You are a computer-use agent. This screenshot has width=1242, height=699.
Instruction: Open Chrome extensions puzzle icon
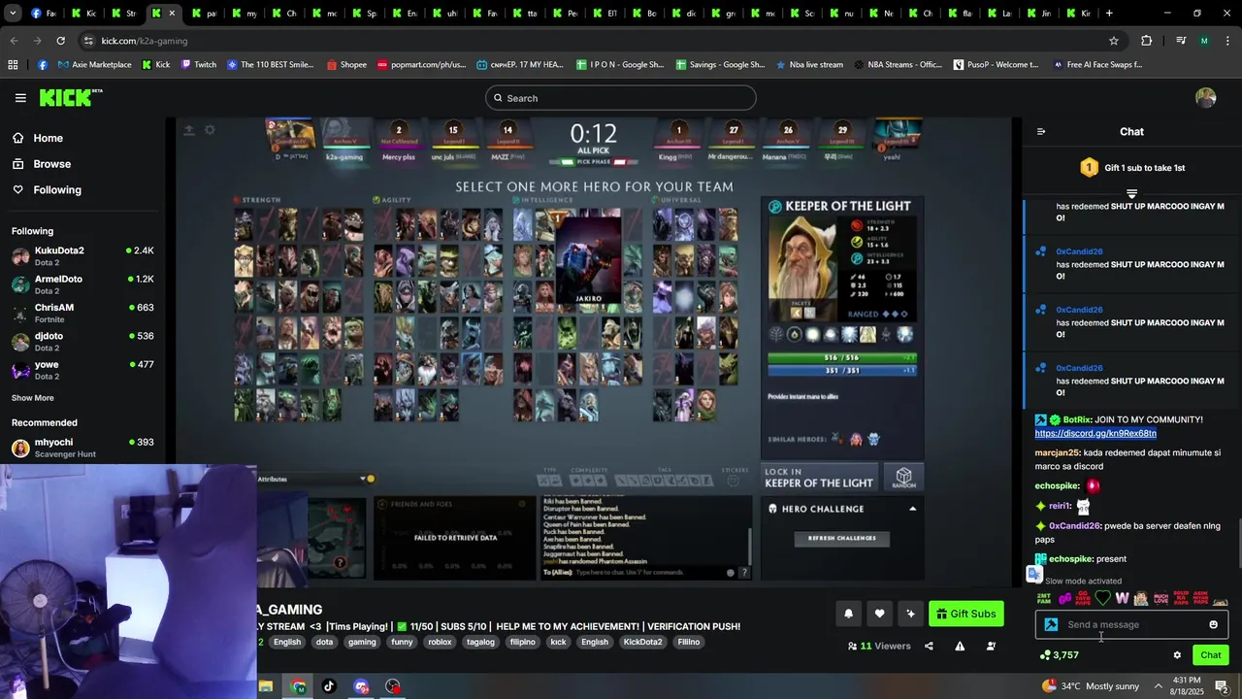(x=1146, y=41)
